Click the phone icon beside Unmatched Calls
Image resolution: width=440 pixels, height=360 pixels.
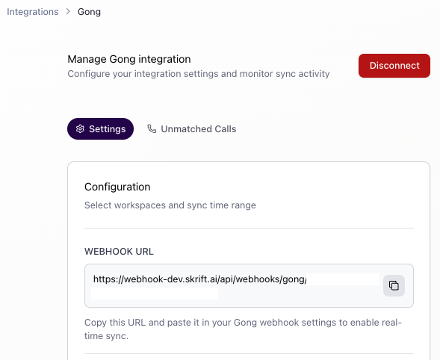click(152, 128)
